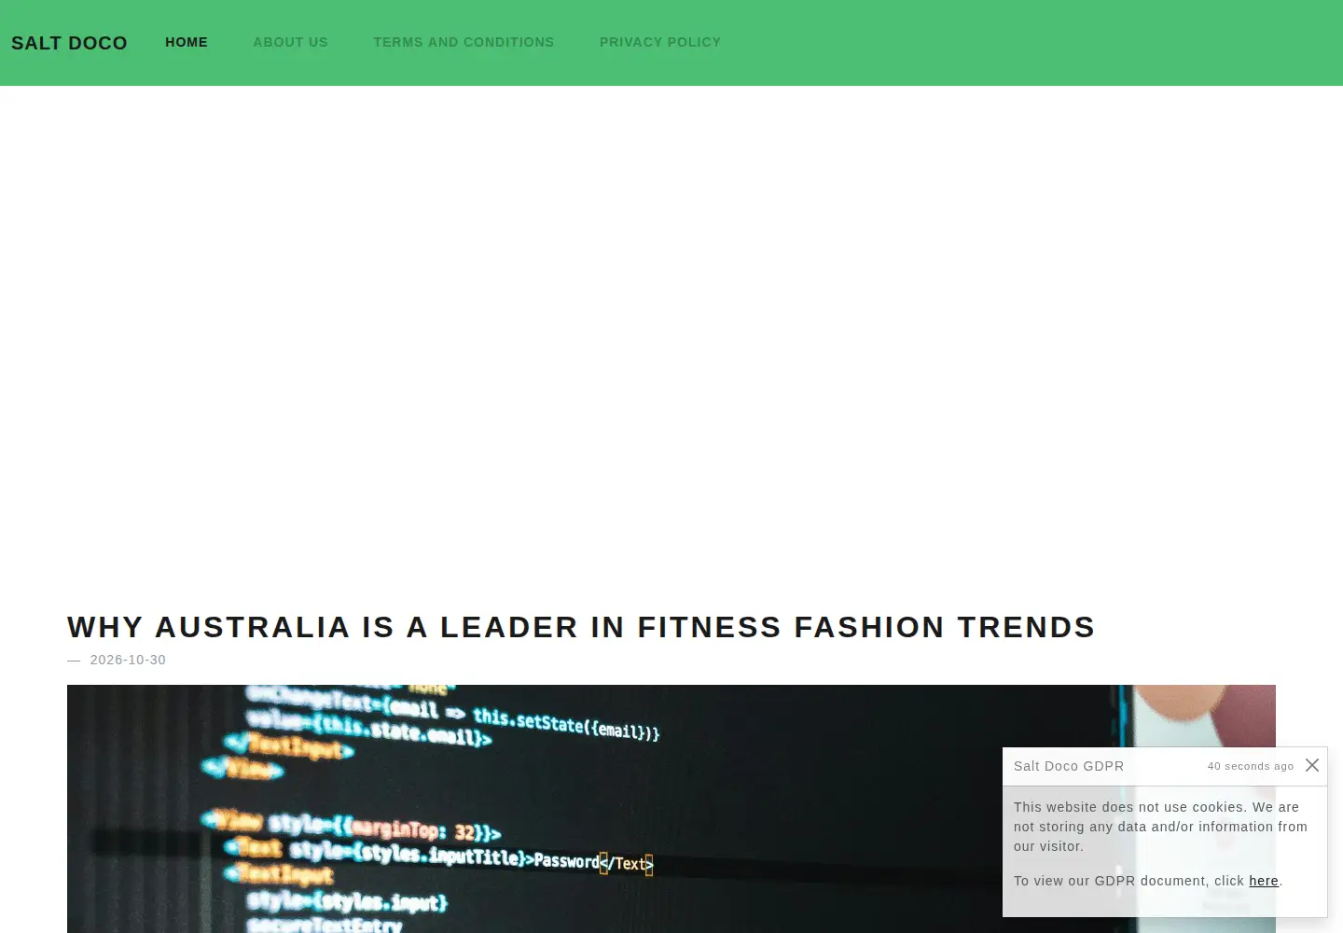Open the About Us page

[x=290, y=42]
